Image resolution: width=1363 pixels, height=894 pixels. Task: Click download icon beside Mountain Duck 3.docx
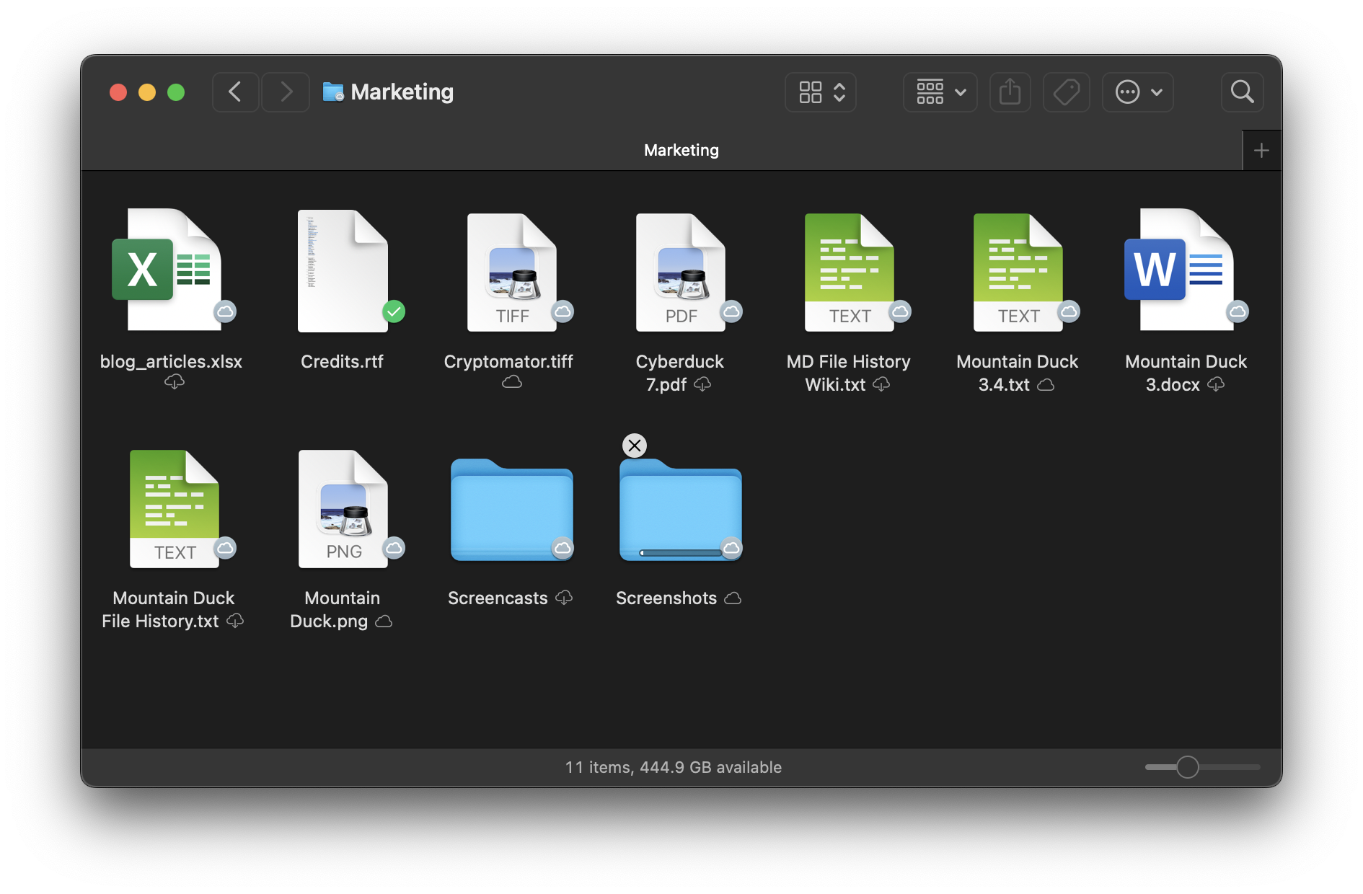tap(1216, 384)
